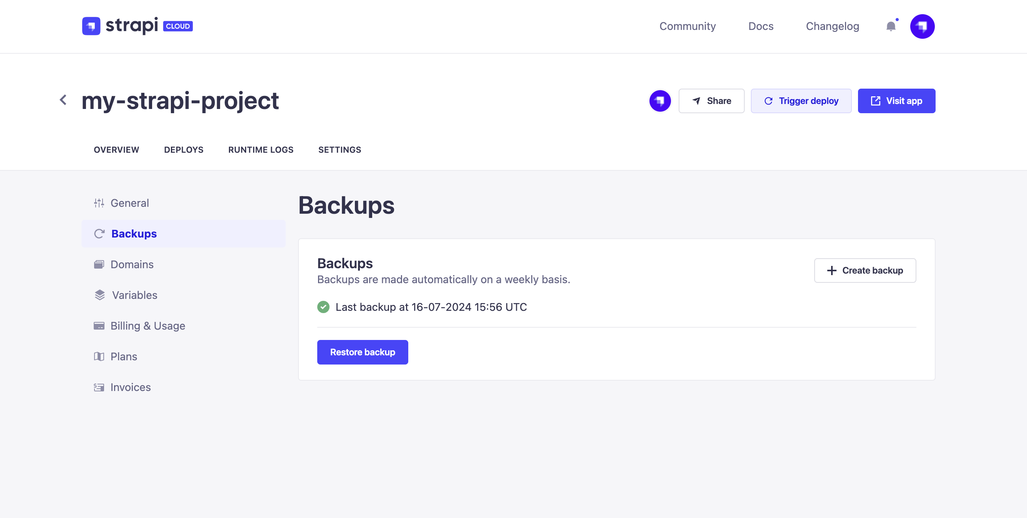Click the project avatar next to Share

click(660, 101)
